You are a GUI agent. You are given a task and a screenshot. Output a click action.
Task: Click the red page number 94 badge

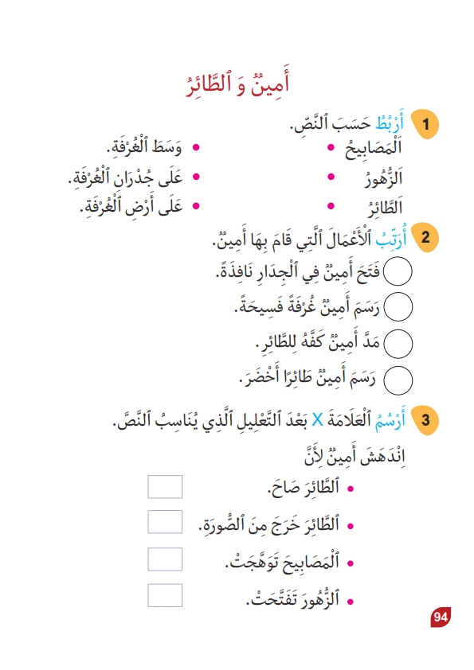(441, 617)
